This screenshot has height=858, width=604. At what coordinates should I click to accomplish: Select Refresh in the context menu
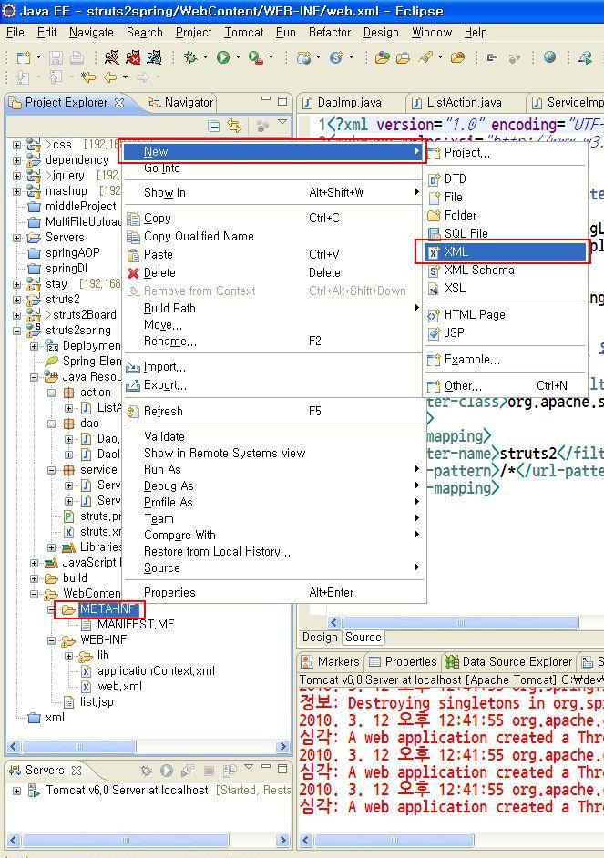pyautogui.click(x=273, y=411)
